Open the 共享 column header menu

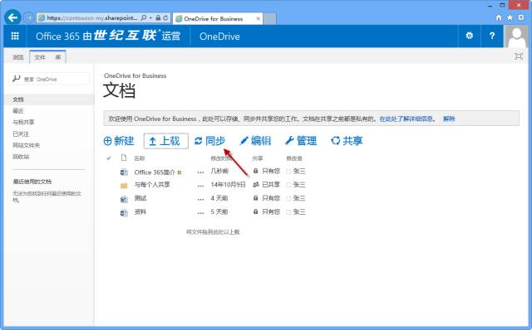258,158
